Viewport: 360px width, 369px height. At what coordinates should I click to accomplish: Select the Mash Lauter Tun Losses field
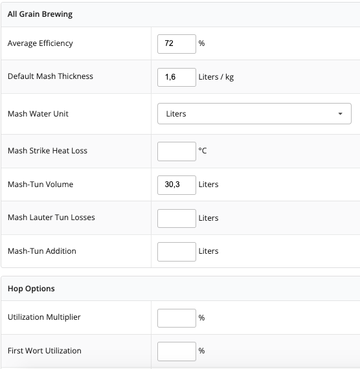tap(177, 218)
